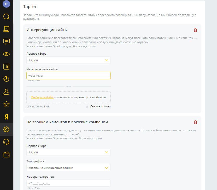Open the search icon in sidebar

click(x=6, y=16)
